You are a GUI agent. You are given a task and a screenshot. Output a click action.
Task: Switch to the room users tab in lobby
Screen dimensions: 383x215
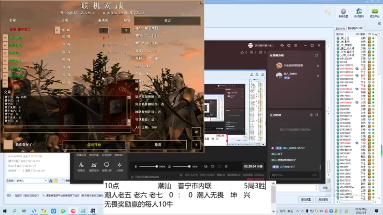click(x=356, y=28)
